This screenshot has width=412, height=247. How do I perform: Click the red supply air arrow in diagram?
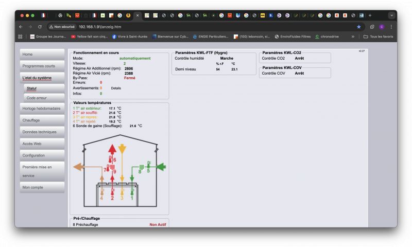click(112, 152)
